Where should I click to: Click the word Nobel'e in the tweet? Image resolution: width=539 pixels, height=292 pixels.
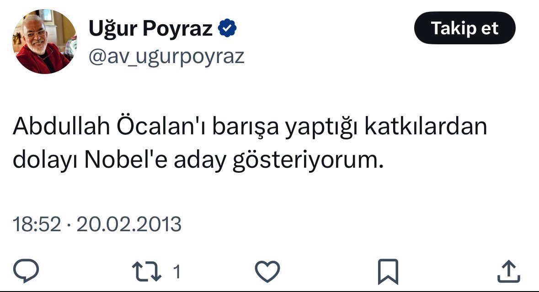[x=126, y=160]
